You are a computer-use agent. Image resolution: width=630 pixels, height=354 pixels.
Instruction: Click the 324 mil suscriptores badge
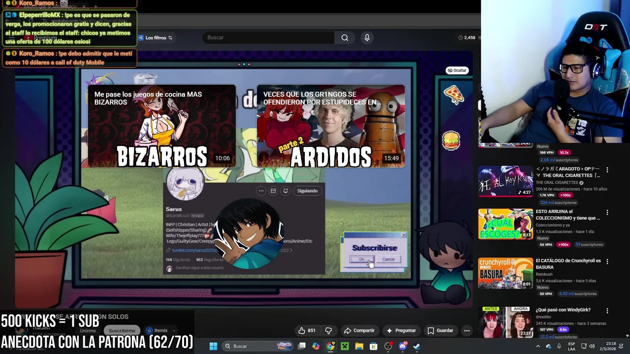point(559,203)
